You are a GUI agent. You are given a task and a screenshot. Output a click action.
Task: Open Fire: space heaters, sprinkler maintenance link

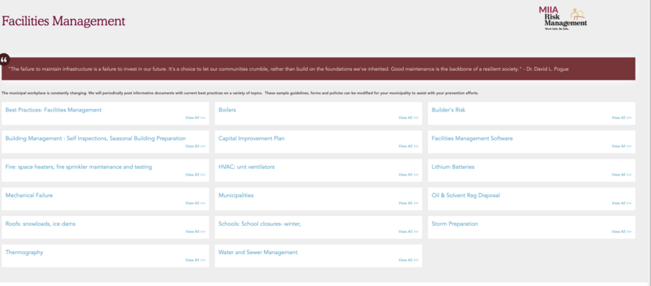79,167
